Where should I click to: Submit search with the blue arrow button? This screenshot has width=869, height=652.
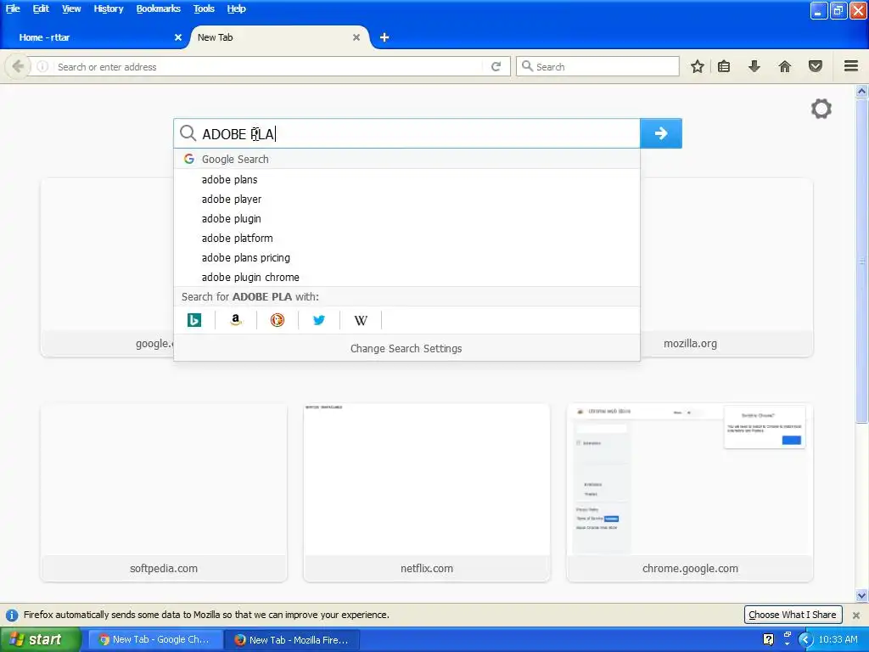point(660,133)
